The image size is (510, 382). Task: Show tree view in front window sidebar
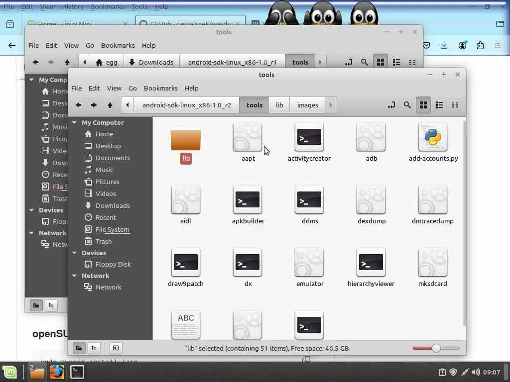click(x=94, y=348)
